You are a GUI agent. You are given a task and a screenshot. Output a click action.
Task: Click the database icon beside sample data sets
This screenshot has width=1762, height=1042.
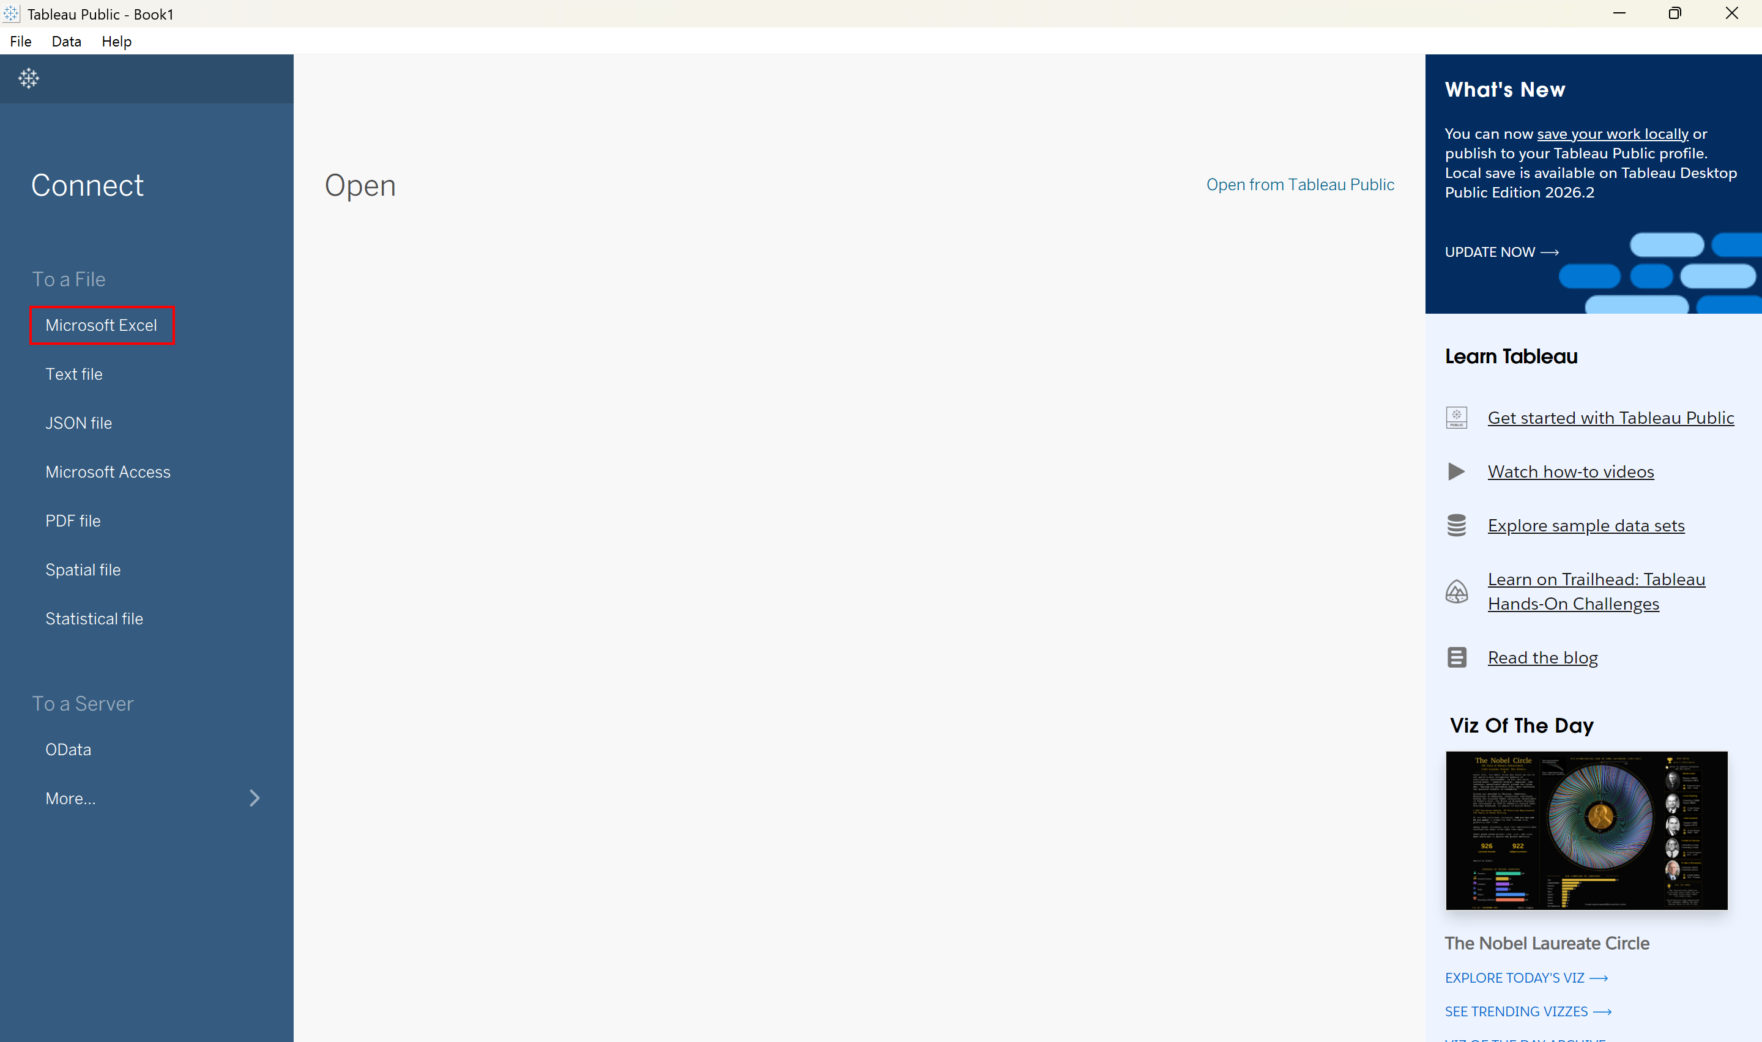[x=1457, y=525]
